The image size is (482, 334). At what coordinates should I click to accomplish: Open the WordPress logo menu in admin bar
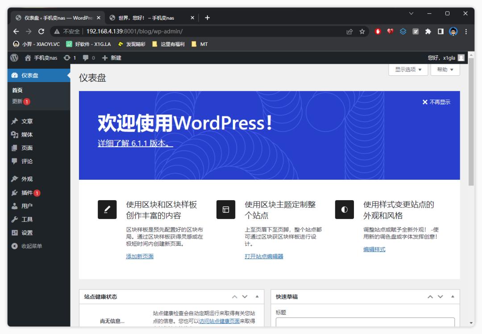point(14,58)
